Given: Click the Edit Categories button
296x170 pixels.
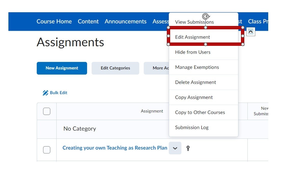Looking at the screenshot, I should pos(115,68).
